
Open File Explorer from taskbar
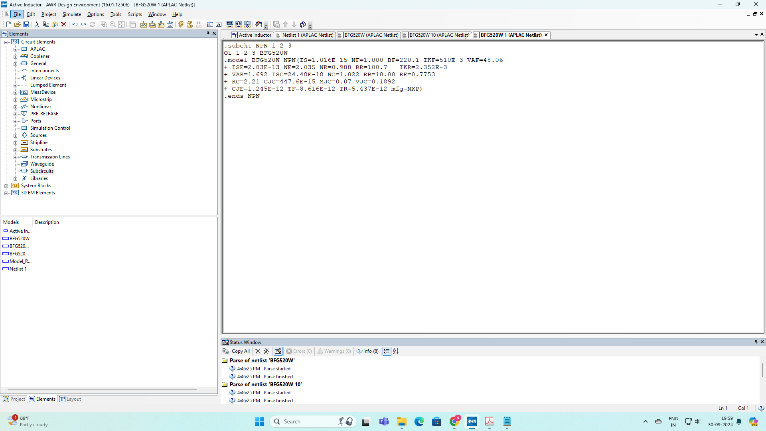click(401, 421)
